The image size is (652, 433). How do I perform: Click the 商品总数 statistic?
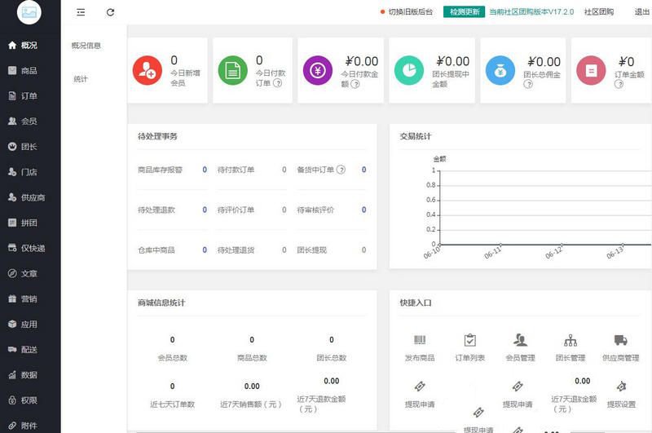(x=252, y=348)
